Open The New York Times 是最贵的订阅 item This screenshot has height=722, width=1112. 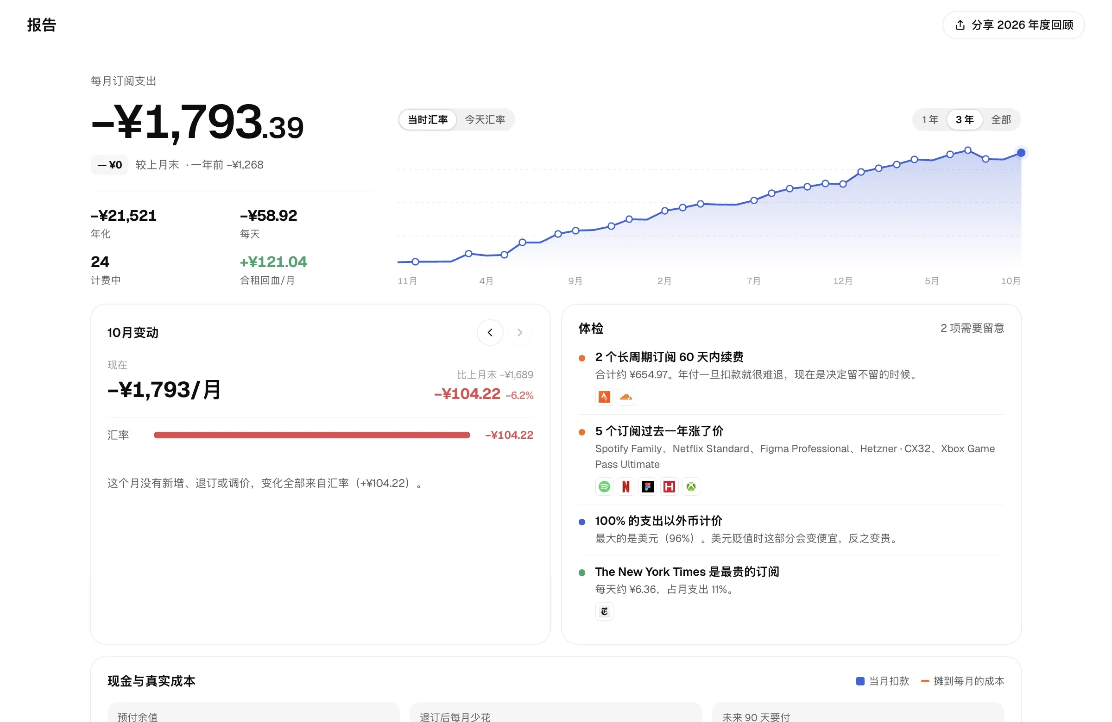791,593
